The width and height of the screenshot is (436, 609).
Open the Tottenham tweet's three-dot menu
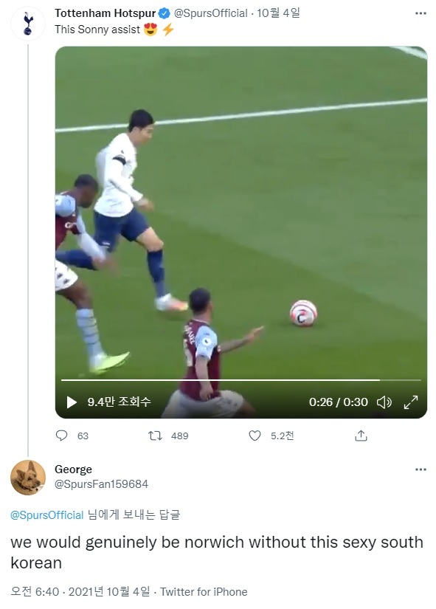(421, 13)
